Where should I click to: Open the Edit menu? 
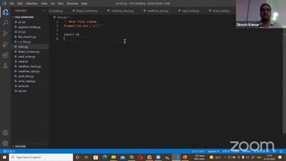coord(20,4)
